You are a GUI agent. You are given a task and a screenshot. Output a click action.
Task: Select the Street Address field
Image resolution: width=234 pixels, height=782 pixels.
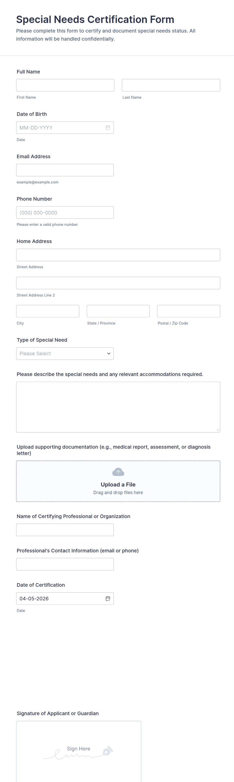(x=118, y=255)
